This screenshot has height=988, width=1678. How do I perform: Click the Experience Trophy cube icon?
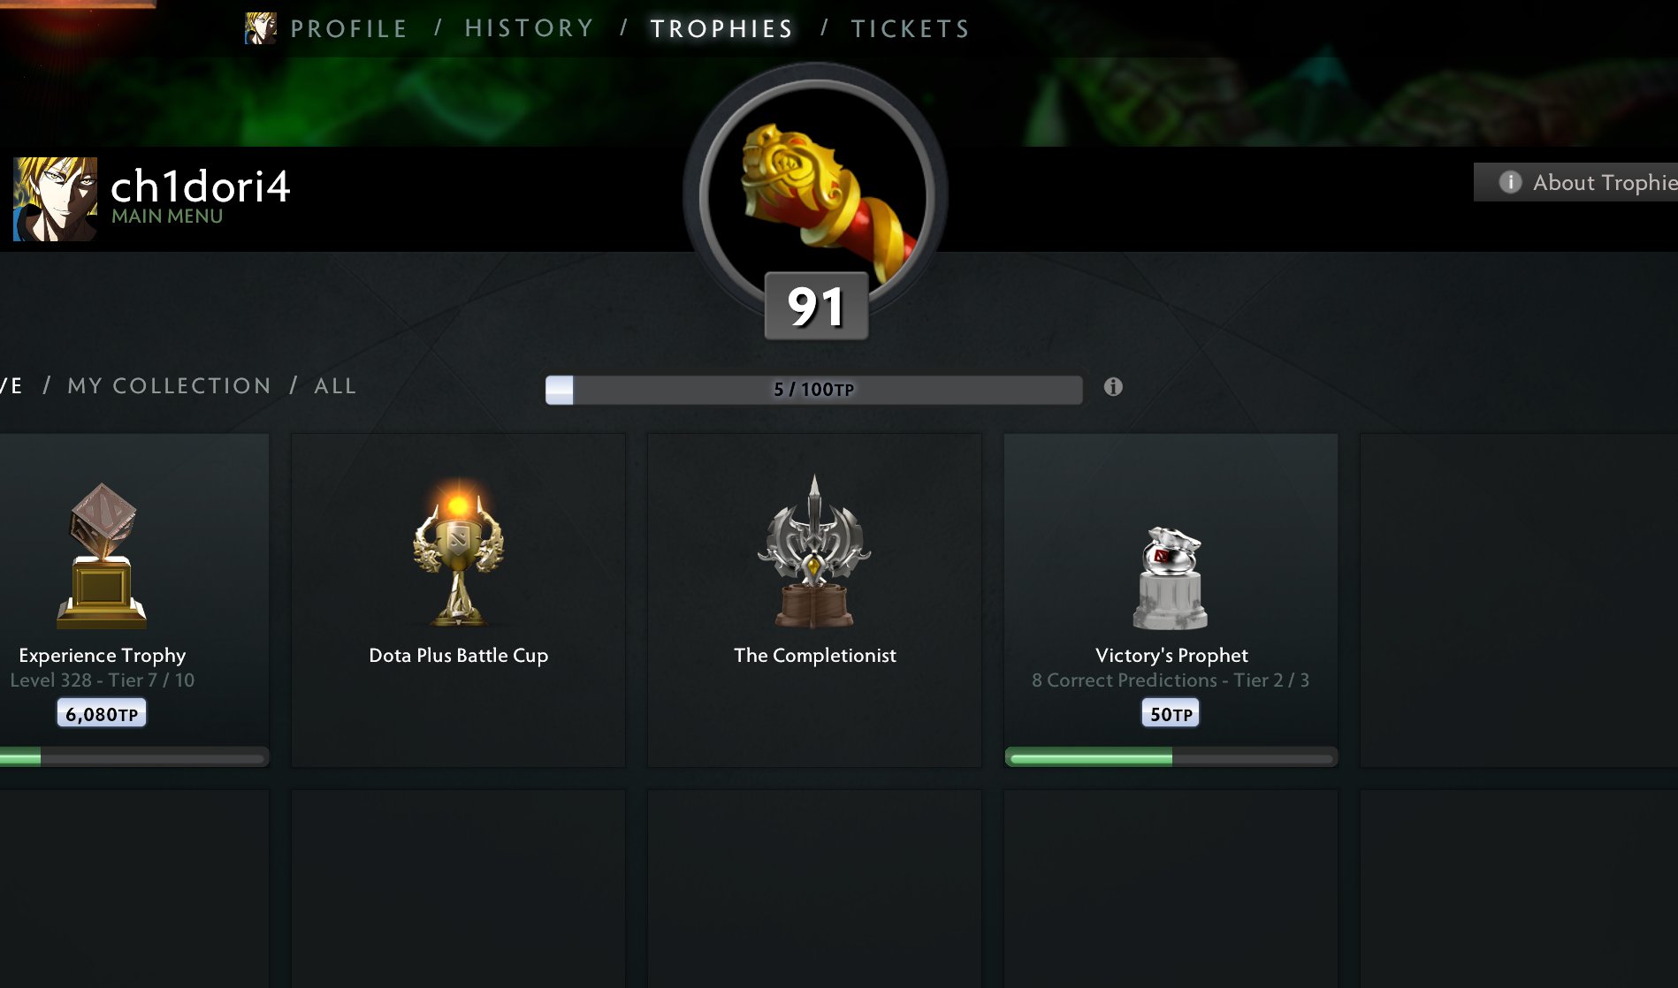tap(102, 555)
